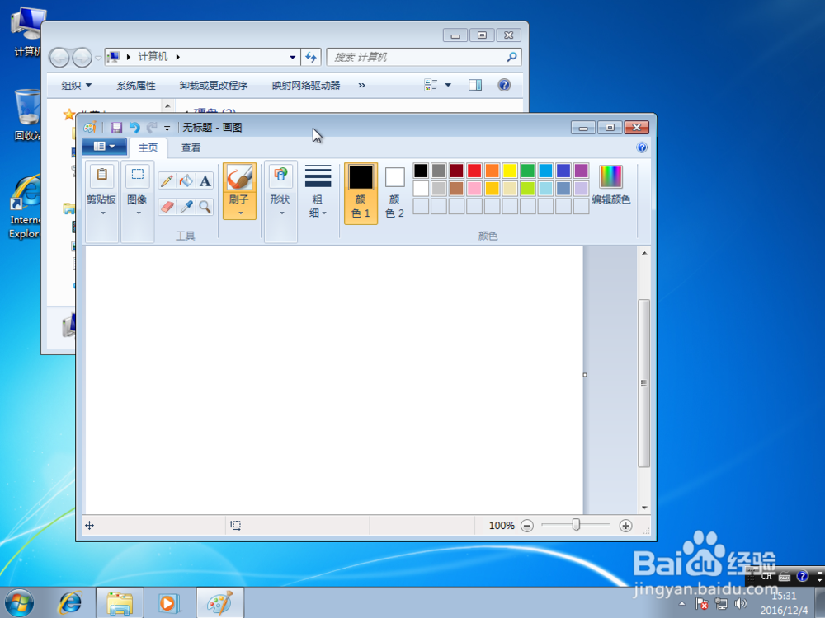Click zoom out minus button in Paint
The height and width of the screenshot is (618, 825).
point(526,526)
